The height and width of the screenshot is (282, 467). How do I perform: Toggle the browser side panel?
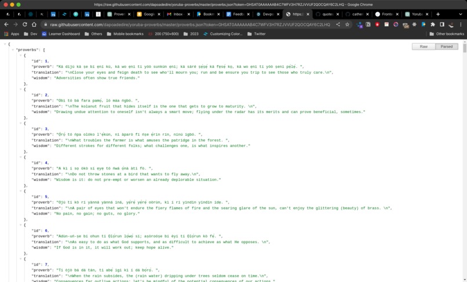coord(442,24)
